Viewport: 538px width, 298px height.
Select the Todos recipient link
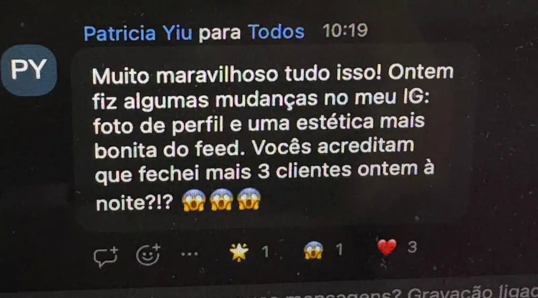(x=276, y=32)
